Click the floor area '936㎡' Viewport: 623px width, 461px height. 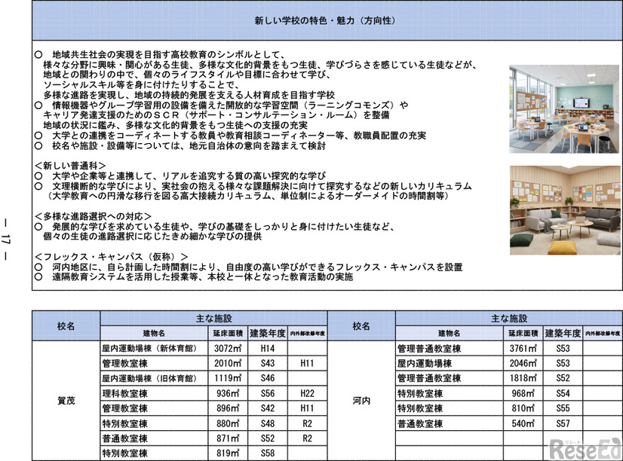pos(229,393)
